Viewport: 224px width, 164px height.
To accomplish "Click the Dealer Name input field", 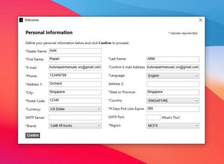I will tap(75, 51).
